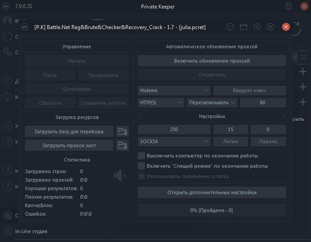Select in-Line студия in the sidebar
Screen dimensions: 311x242
31,231
